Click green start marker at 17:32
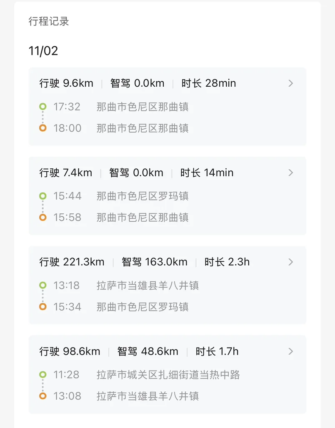The height and width of the screenshot is (428, 335). click(x=42, y=107)
